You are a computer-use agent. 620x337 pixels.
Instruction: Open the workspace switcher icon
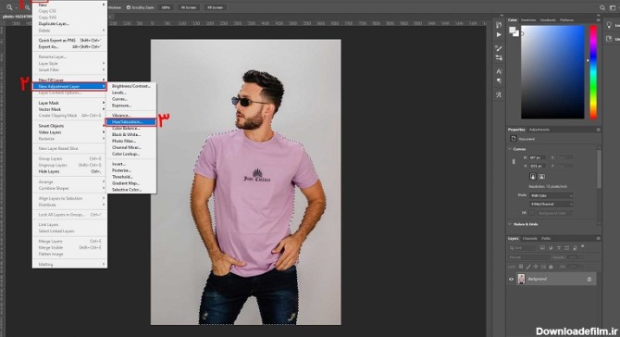tap(613, 7)
